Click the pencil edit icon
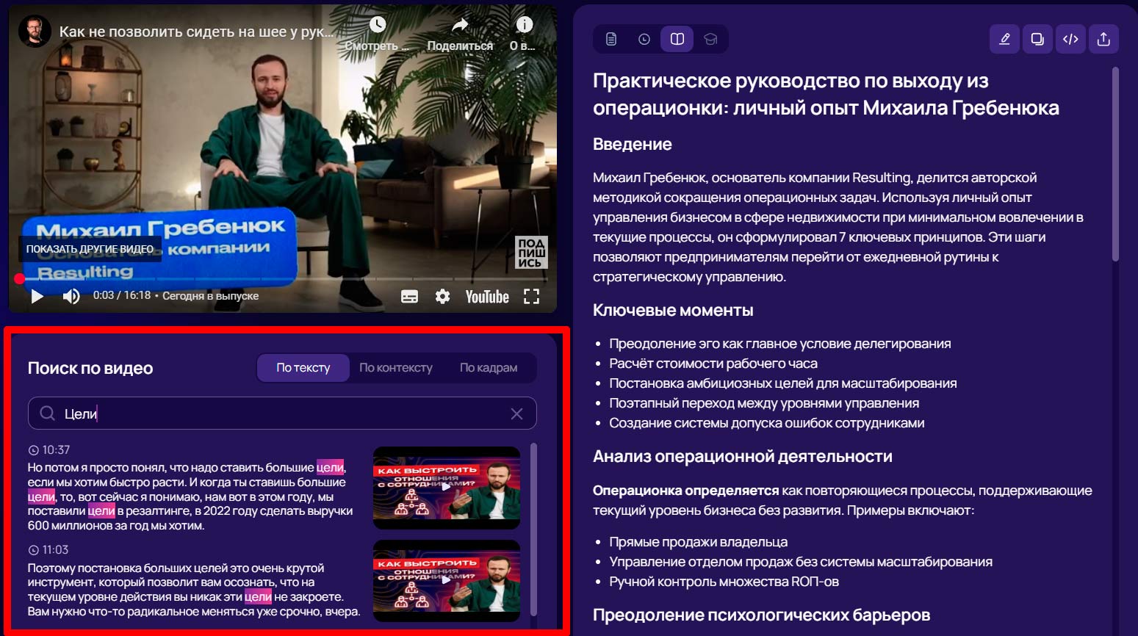The height and width of the screenshot is (636, 1138). tap(1004, 39)
